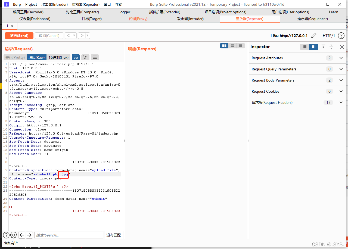
Task: Click the "Content-Type: image/jpeg" line
Action: click(x=35, y=178)
